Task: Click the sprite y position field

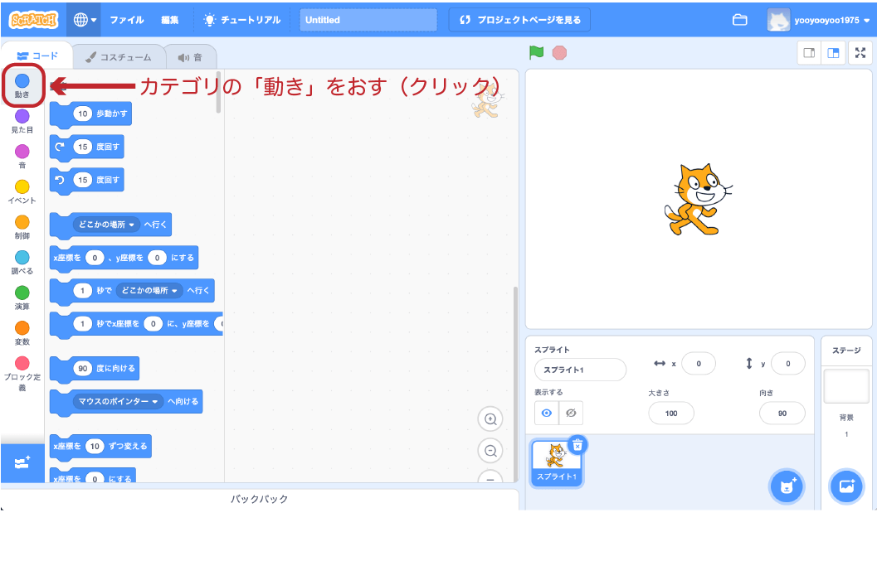Action: tap(787, 364)
